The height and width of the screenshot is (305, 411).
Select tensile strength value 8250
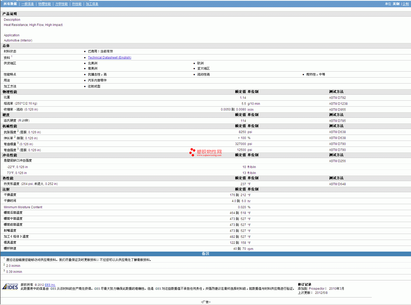click(242, 132)
